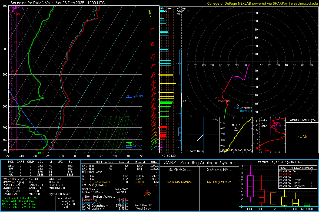The image size is (319, 212).
Task: Click the 'Theta-E v. Pres' label
Action: tap(236, 128)
